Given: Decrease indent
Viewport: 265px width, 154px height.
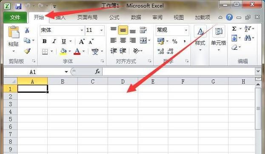Looking at the screenshot, I should [x=114, y=51].
